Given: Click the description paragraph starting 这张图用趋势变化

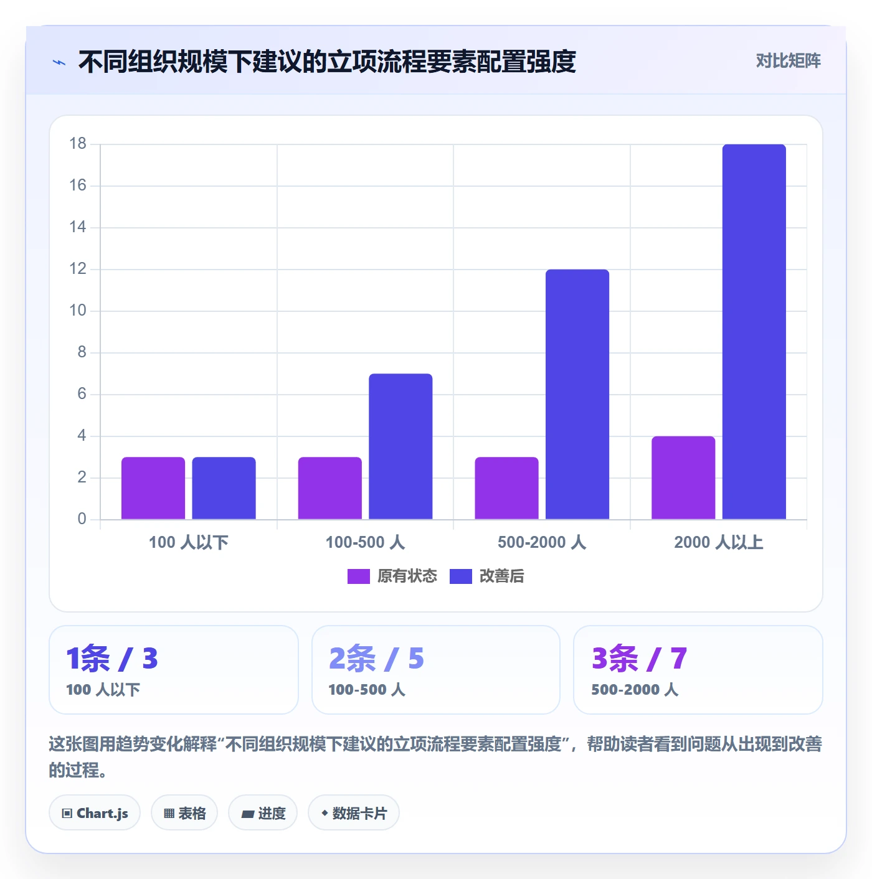Looking at the screenshot, I should pos(435,756).
